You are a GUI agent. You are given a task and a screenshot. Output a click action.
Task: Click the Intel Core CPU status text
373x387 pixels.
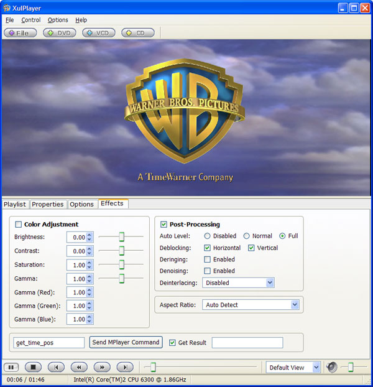(x=130, y=380)
